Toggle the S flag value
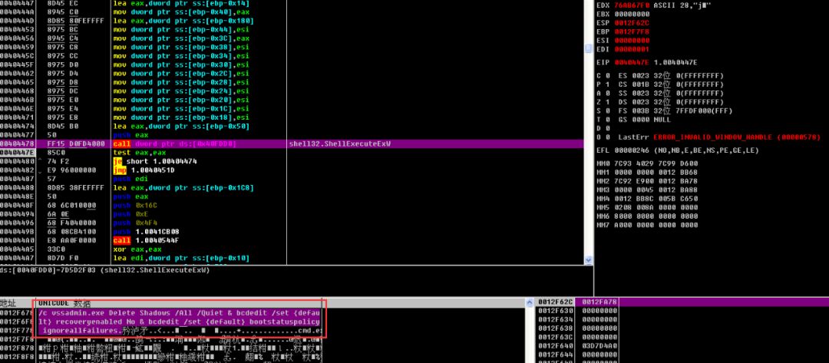Screen dimensions: 829x363 [608, 111]
